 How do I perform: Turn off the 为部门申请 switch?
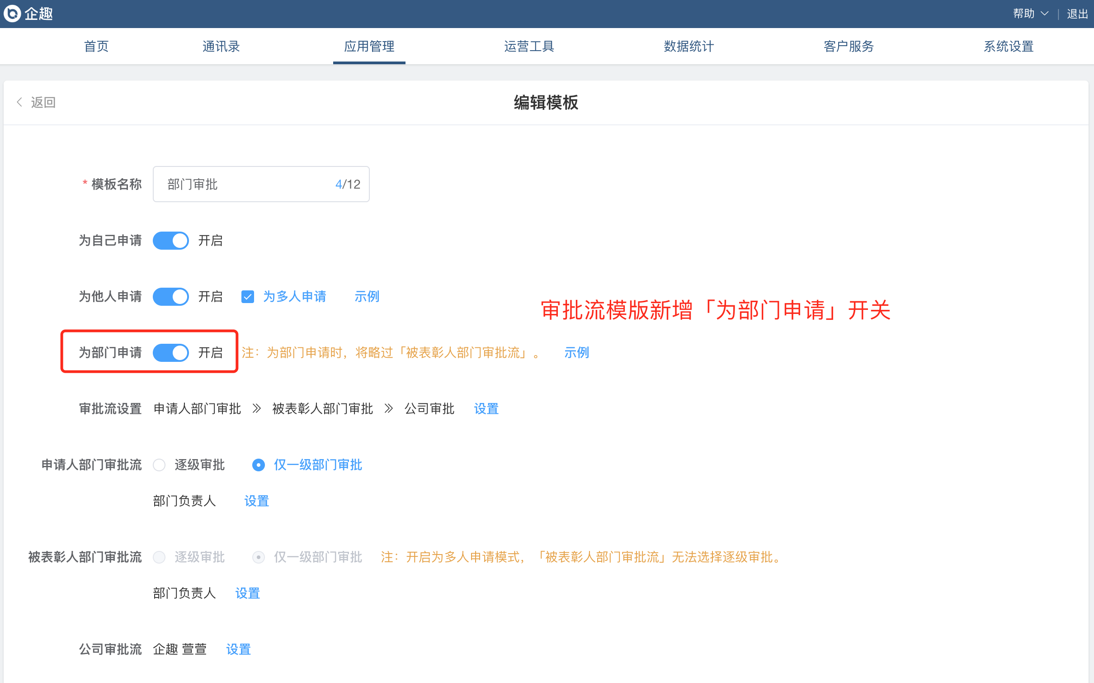click(x=171, y=353)
